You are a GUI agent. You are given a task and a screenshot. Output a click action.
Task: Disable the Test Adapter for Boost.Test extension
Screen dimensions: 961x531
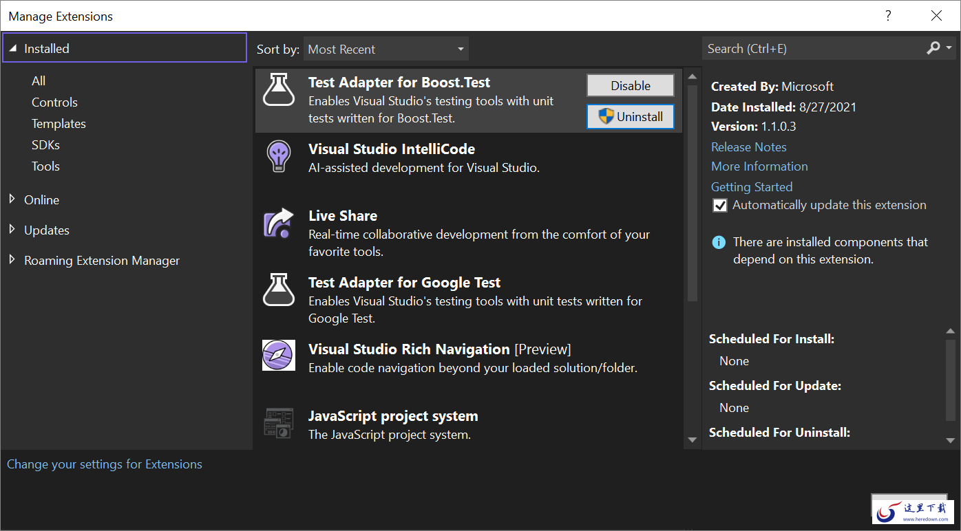(631, 85)
